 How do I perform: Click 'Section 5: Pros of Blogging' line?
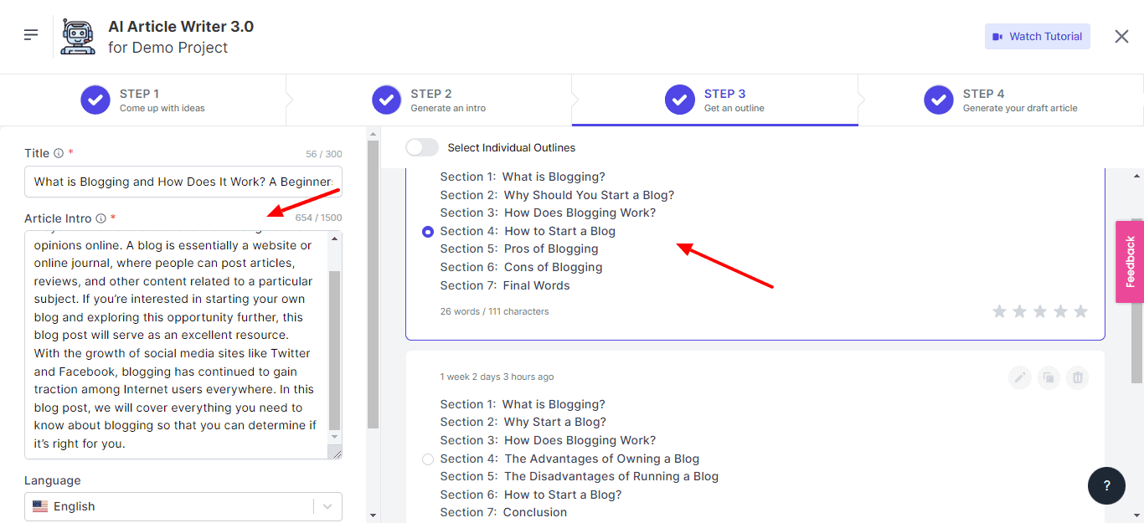point(519,249)
